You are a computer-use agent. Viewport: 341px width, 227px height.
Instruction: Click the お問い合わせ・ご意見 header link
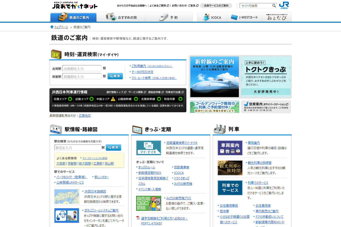coord(185,5)
